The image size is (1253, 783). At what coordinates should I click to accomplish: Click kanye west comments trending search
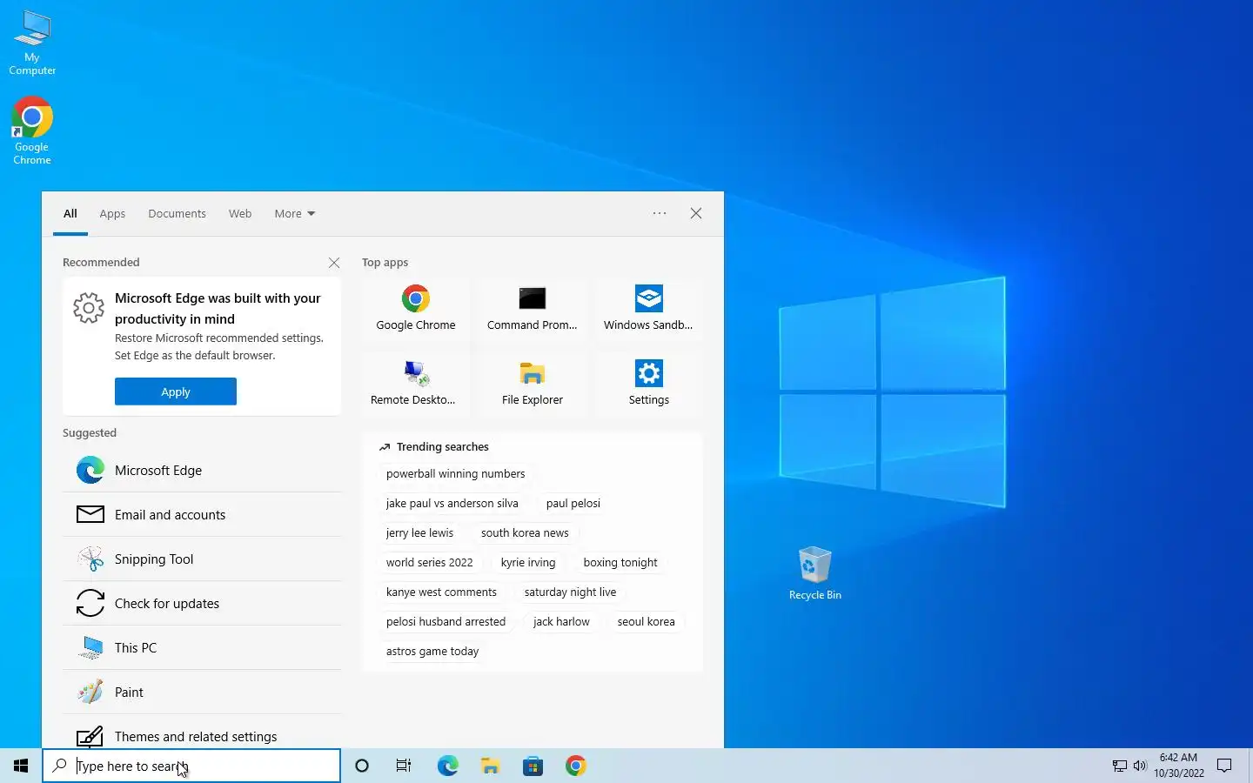click(441, 592)
